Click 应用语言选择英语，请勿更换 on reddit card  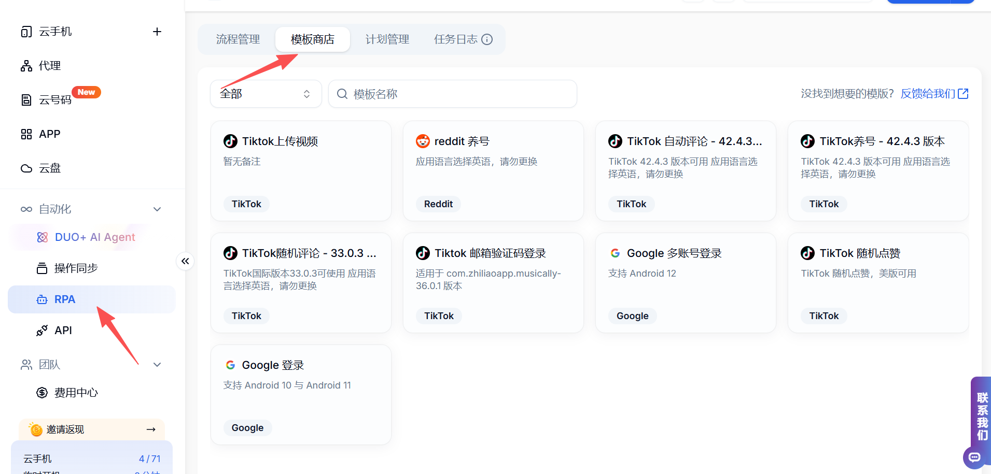point(476,162)
